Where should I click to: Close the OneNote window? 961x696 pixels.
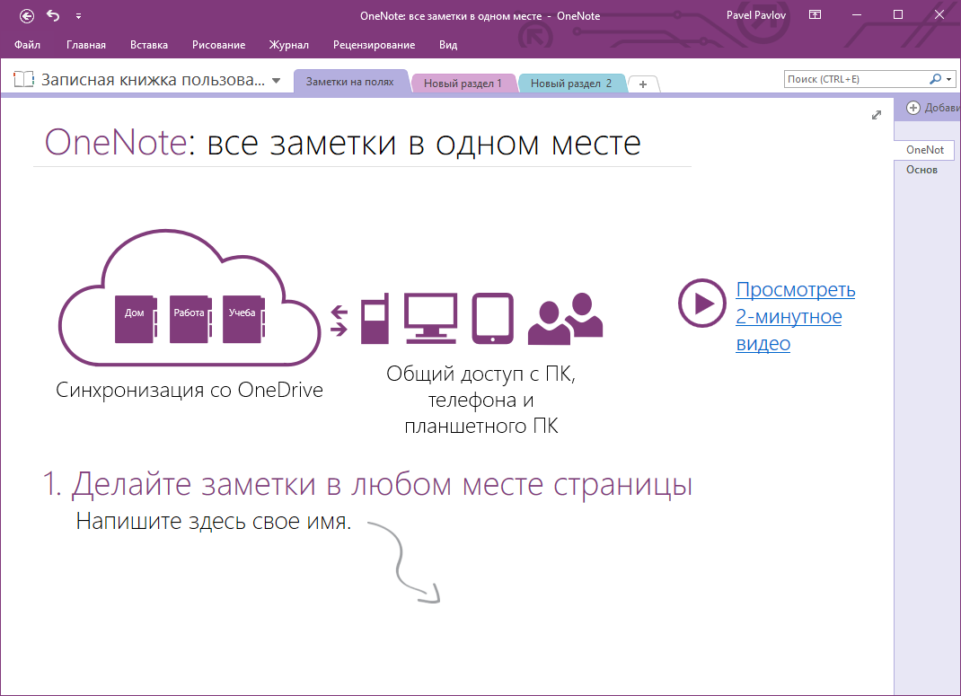click(x=939, y=14)
